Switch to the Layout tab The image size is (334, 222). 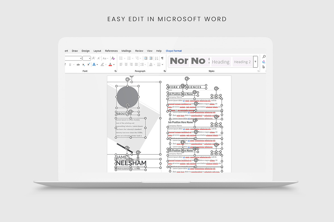tap(97, 51)
